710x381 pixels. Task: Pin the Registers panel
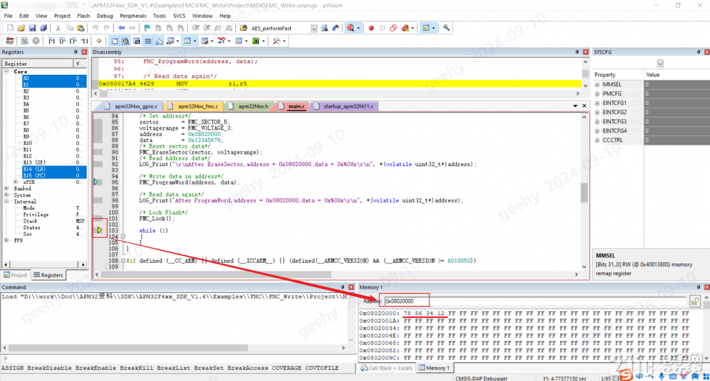click(76, 52)
